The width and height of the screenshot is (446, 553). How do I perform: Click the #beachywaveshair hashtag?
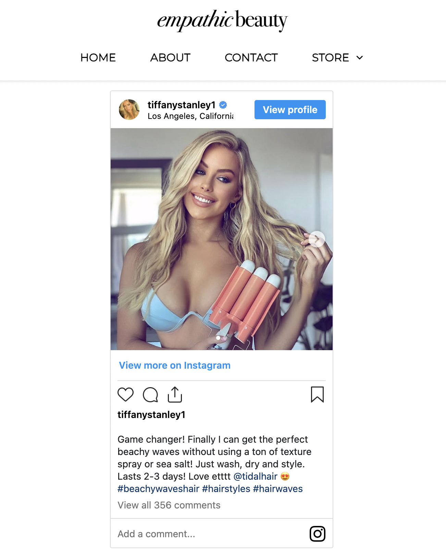tap(158, 489)
